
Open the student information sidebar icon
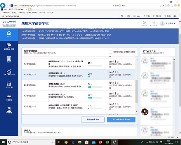pyautogui.click(x=9, y=97)
